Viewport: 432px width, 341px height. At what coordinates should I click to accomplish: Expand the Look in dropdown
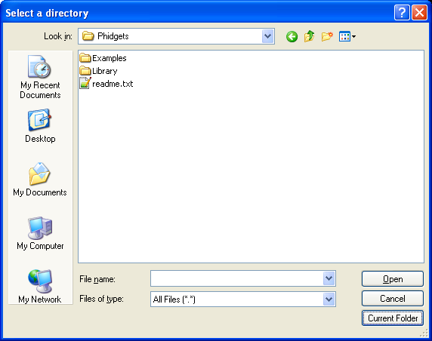[x=267, y=36]
